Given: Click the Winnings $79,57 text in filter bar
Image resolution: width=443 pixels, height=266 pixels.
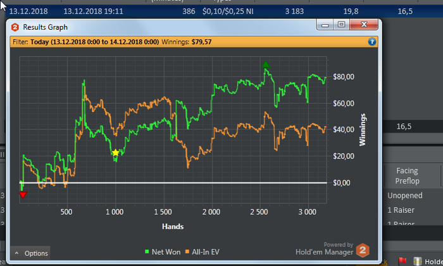Looking at the screenshot, I should click(187, 42).
